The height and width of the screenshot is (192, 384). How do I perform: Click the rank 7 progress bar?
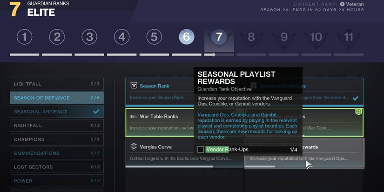(x=219, y=55)
